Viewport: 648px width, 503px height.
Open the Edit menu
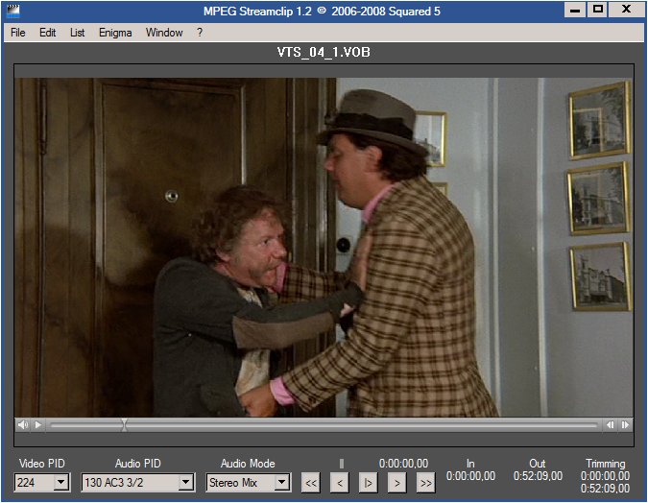[48, 33]
